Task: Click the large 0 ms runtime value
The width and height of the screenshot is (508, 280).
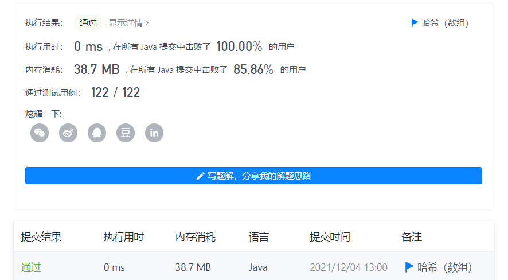Action: click(88, 46)
